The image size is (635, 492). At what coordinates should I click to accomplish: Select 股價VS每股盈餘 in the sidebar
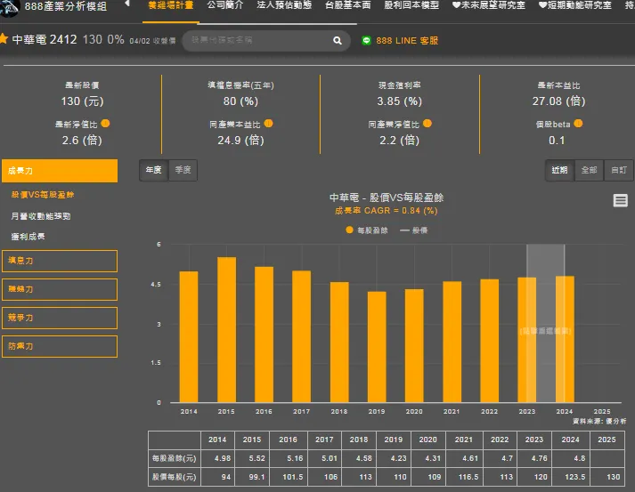43,195
